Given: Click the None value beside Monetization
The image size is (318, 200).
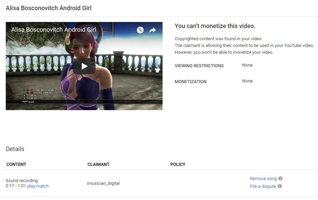Looking at the screenshot, I should click(247, 81).
